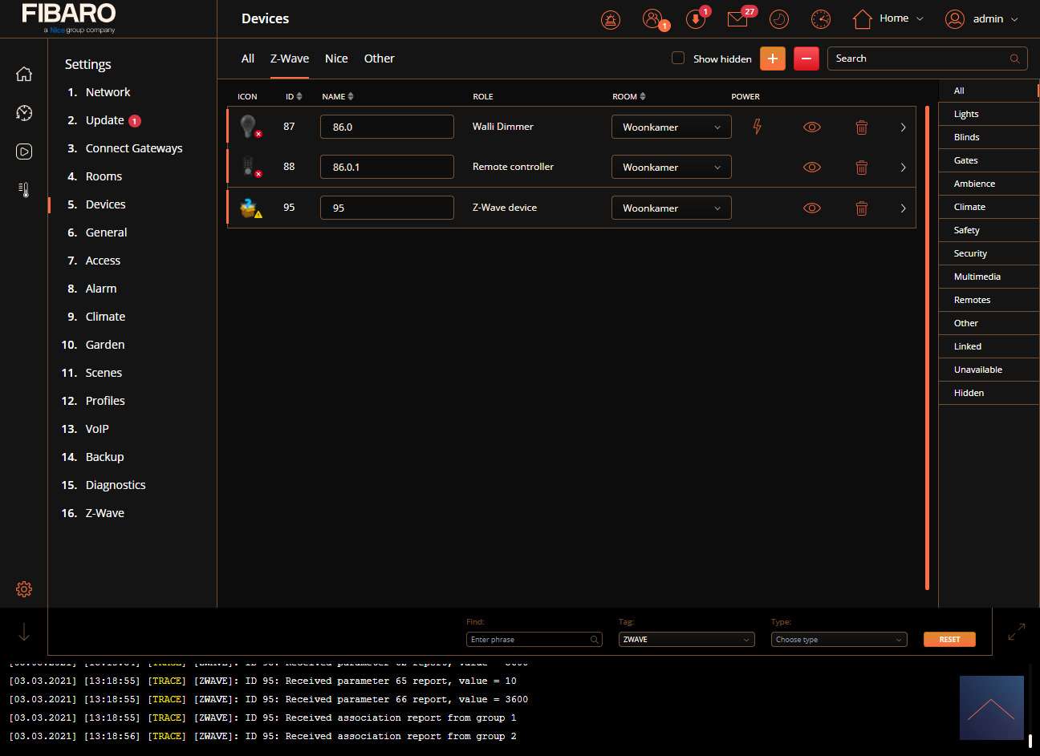1040x756 pixels.
Task: Expand details arrow for Z-Wave device 95
Action: coord(903,208)
